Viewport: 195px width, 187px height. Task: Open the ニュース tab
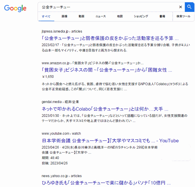[x=101, y=16]
